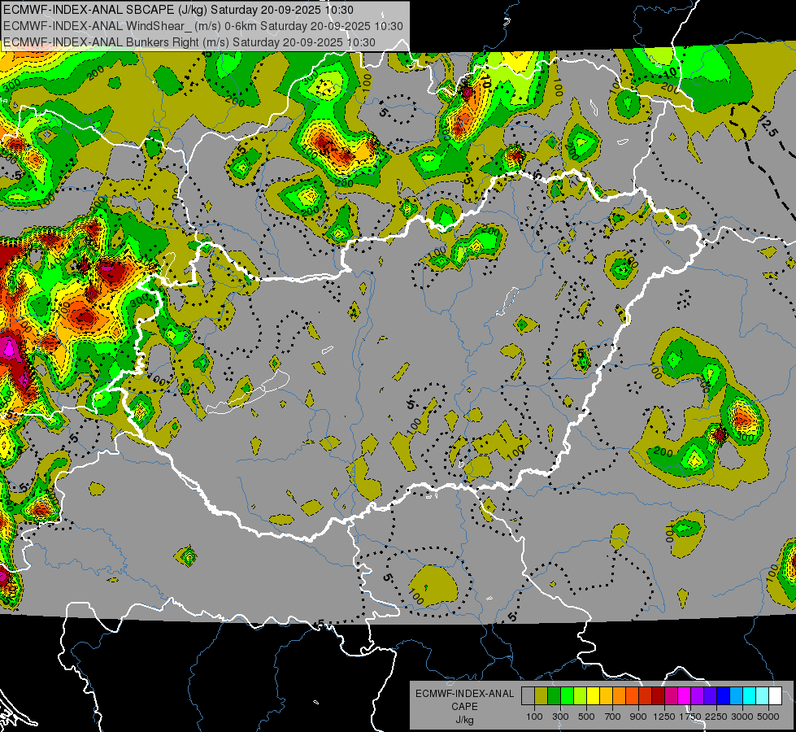Click the gray swatch in the CAPE legend
Image resolution: width=796 pixels, height=732 pixels.
click(528, 696)
